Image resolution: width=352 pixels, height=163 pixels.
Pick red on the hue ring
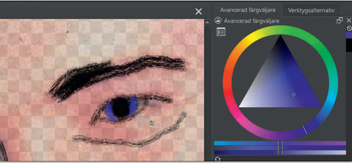(x=227, y=90)
